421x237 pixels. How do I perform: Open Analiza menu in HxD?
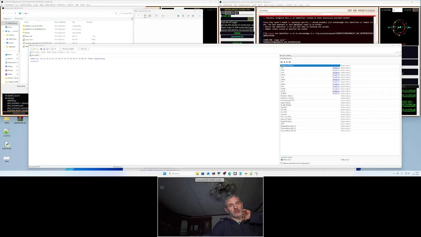(54, 52)
